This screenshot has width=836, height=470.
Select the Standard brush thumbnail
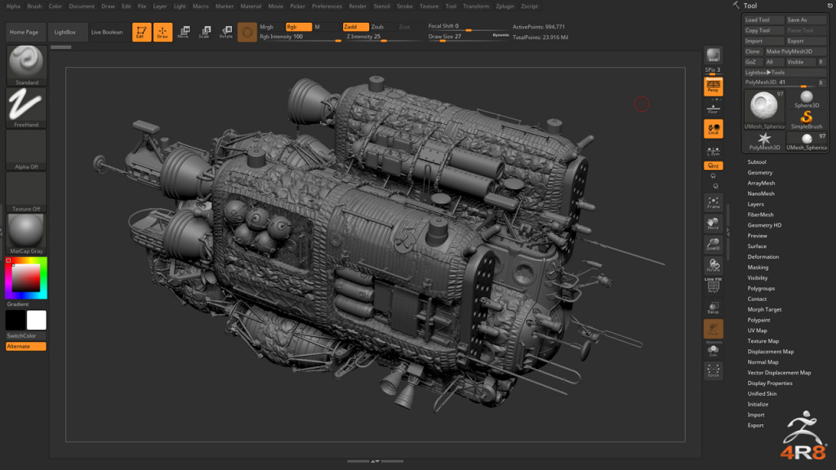[26, 65]
